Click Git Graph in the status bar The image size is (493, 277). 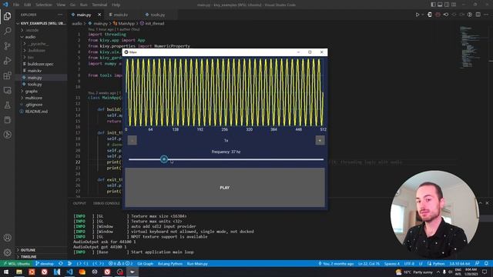coord(145,263)
